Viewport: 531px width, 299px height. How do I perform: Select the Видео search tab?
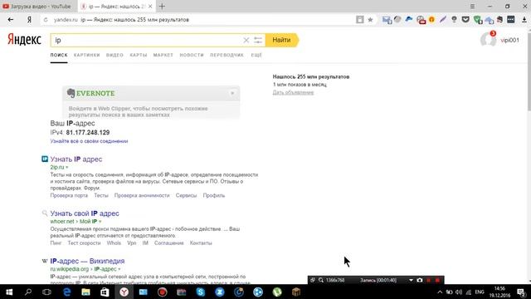point(114,55)
